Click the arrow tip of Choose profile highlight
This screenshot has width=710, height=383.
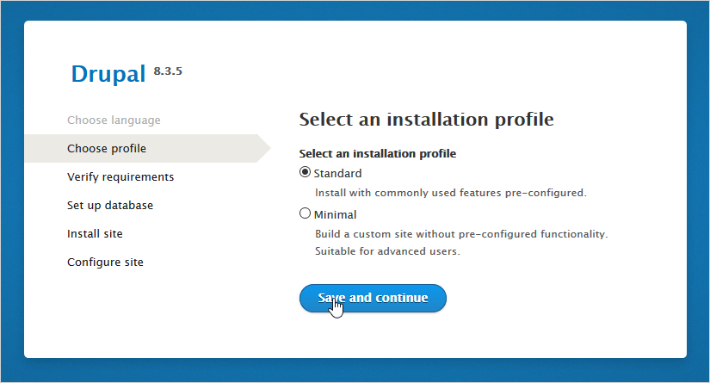click(265, 149)
